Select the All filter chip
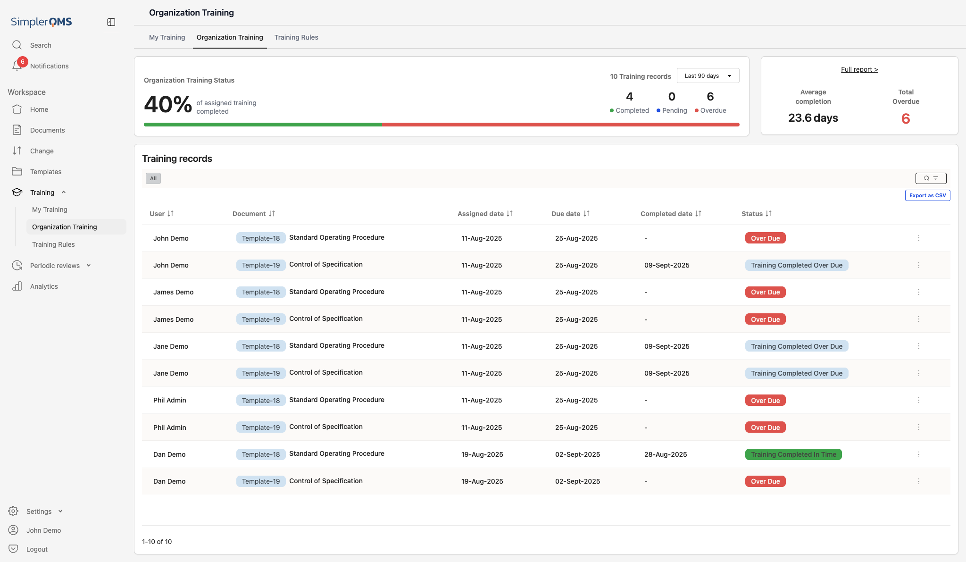Image resolution: width=966 pixels, height=562 pixels. pyautogui.click(x=153, y=178)
